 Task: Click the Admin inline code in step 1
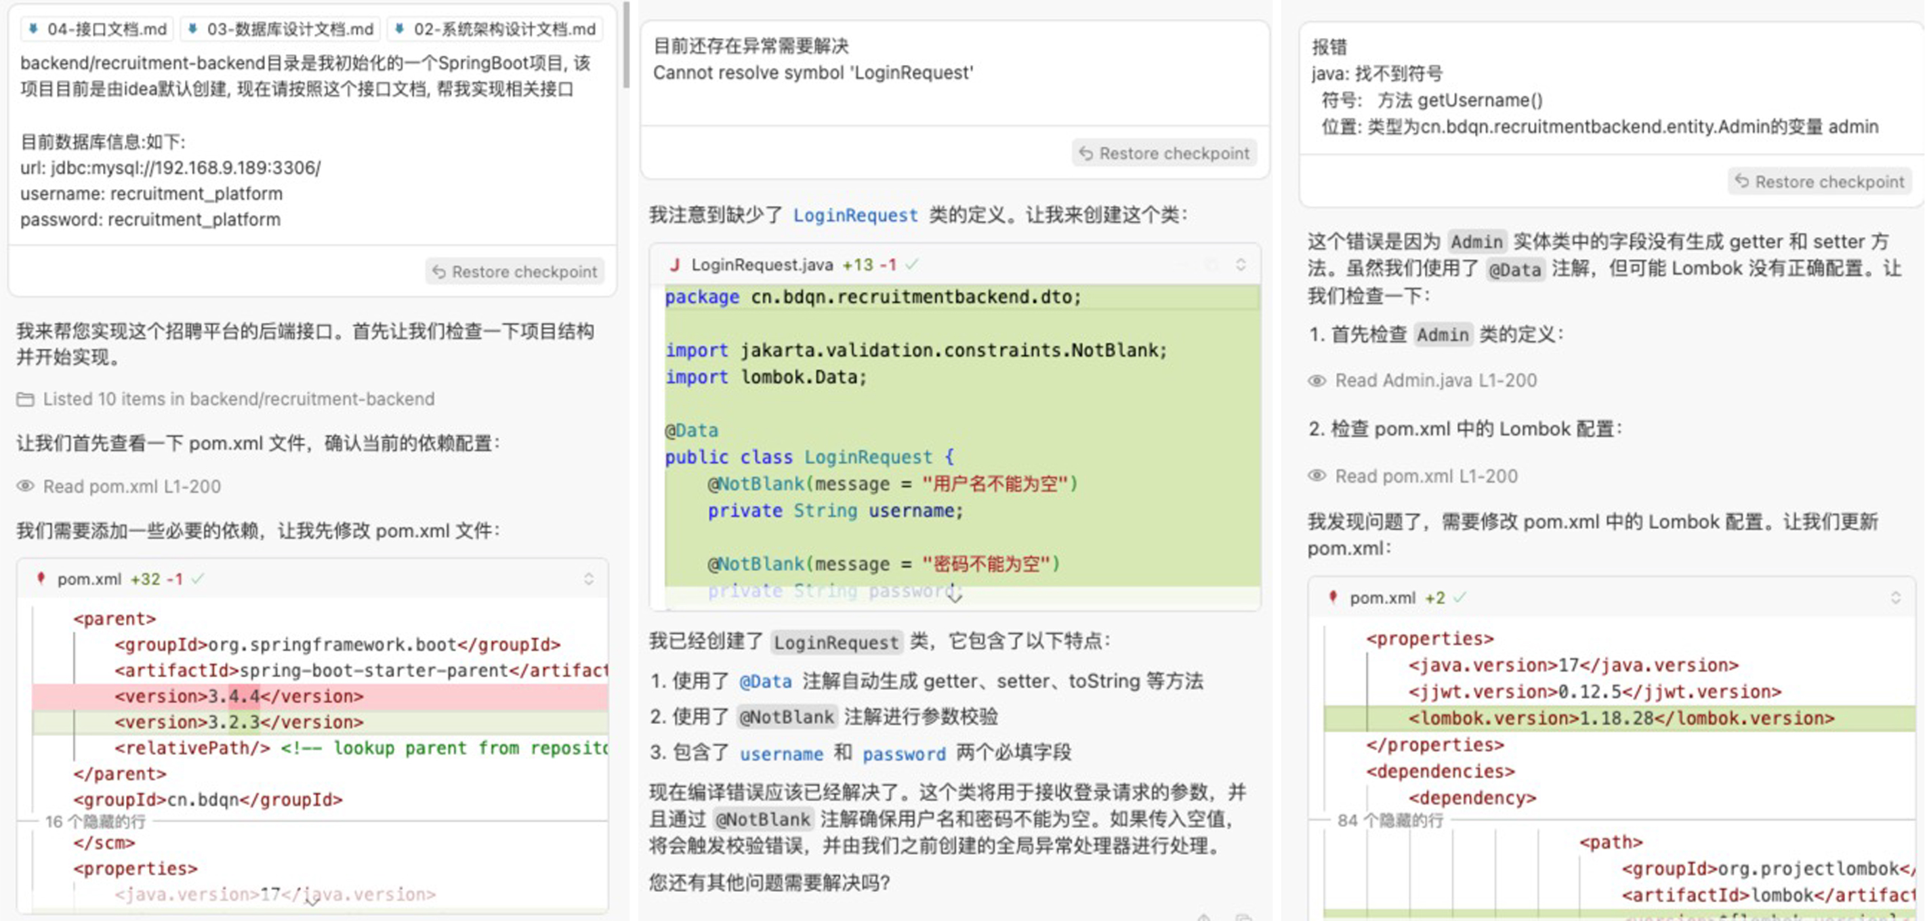pos(1443,334)
